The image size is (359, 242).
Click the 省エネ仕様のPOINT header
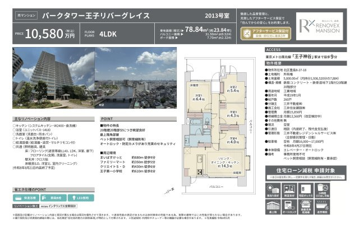tap(53, 189)
